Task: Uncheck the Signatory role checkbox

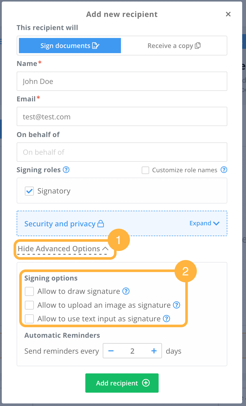Action: [29, 191]
